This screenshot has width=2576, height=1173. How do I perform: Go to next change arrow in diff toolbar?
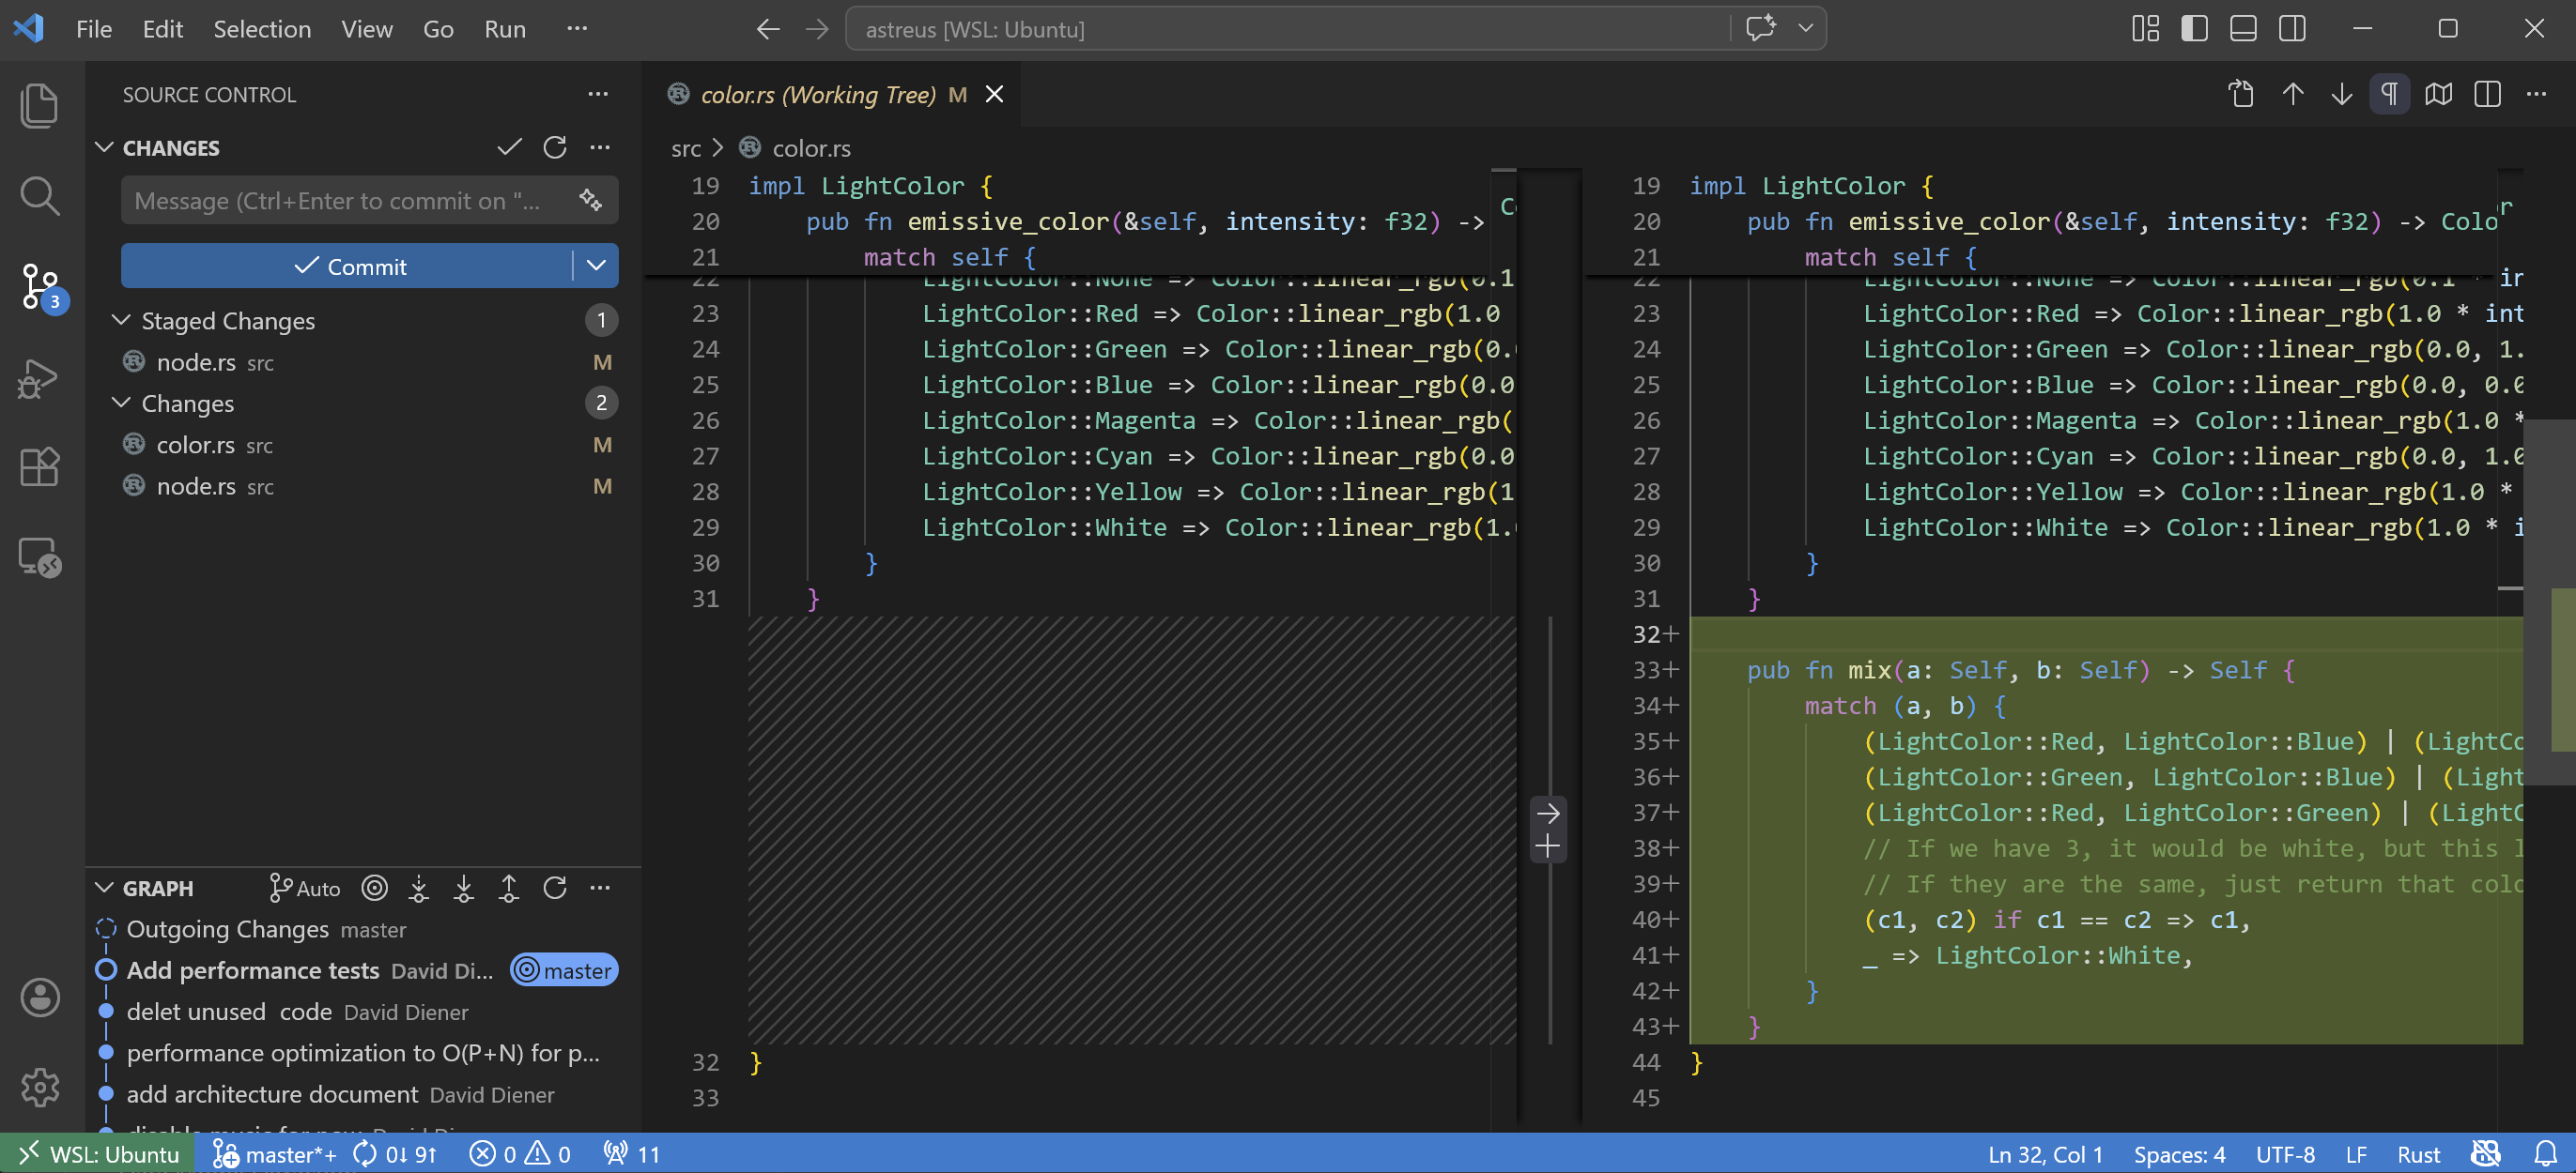(2341, 94)
